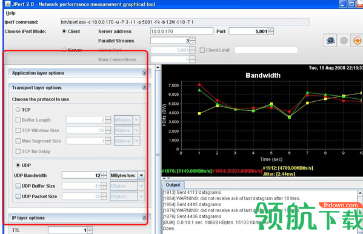Enable the UDP Packet Size checkbox
The width and height of the screenshot is (363, 234).
pos(18,196)
